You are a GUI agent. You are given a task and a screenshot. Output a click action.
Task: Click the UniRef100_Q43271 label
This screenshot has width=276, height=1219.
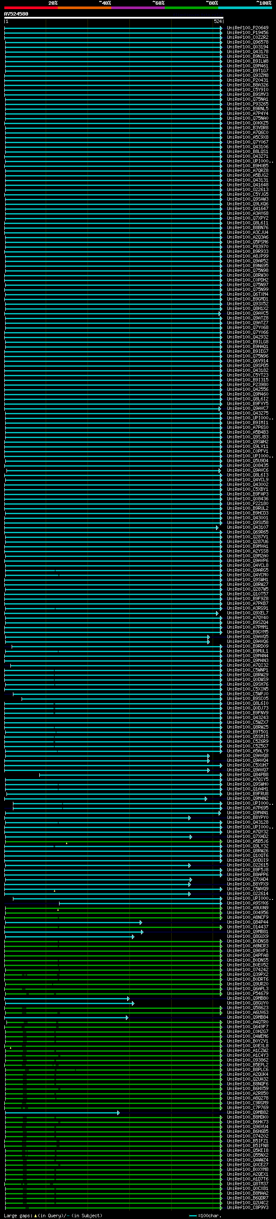pos(248,157)
